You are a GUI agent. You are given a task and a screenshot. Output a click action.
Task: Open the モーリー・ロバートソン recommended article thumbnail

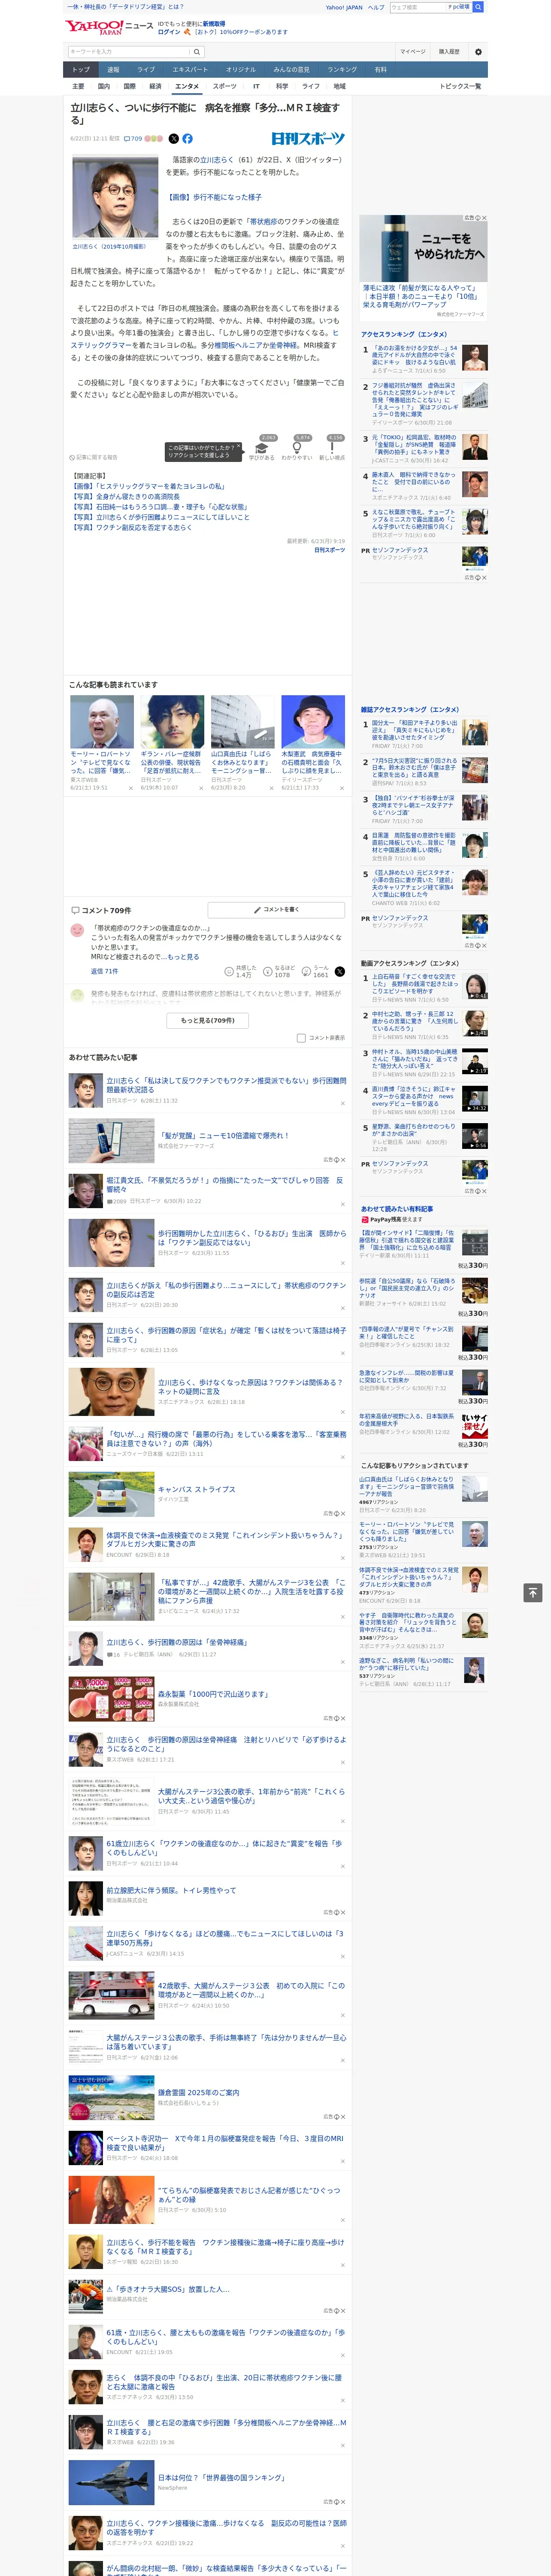click(x=102, y=722)
